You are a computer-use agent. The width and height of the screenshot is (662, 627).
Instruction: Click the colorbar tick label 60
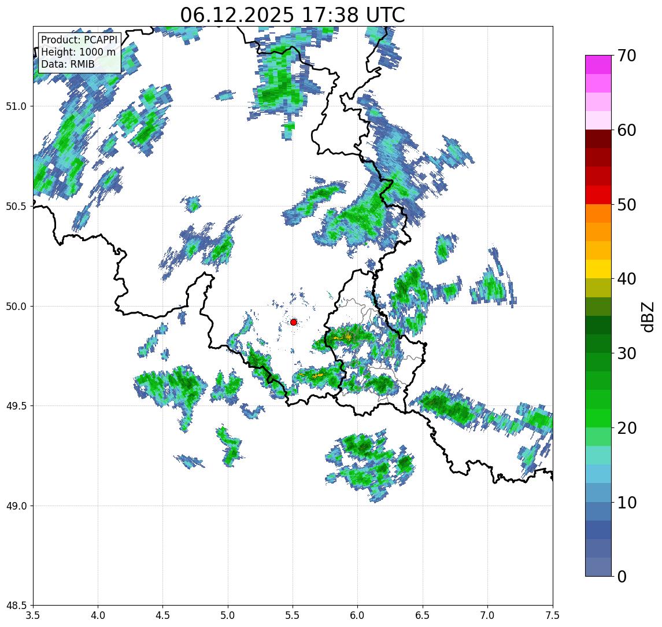click(626, 130)
